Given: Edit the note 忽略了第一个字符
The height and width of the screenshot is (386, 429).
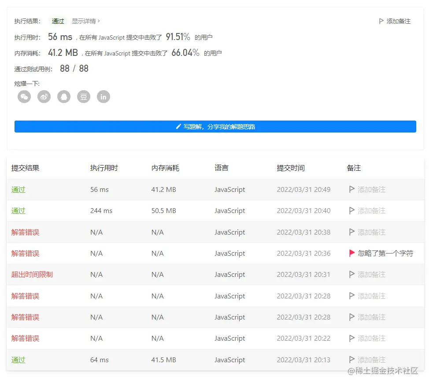Looking at the screenshot, I should (x=385, y=254).
